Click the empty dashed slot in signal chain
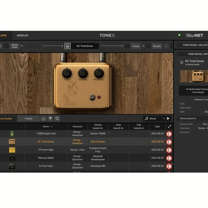 tap(33, 46)
